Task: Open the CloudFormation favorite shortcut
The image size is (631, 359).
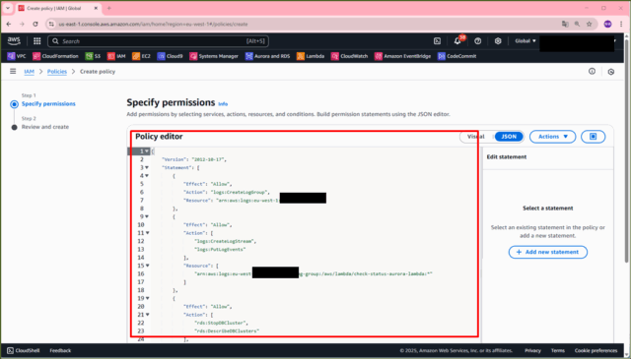Action: coord(55,56)
